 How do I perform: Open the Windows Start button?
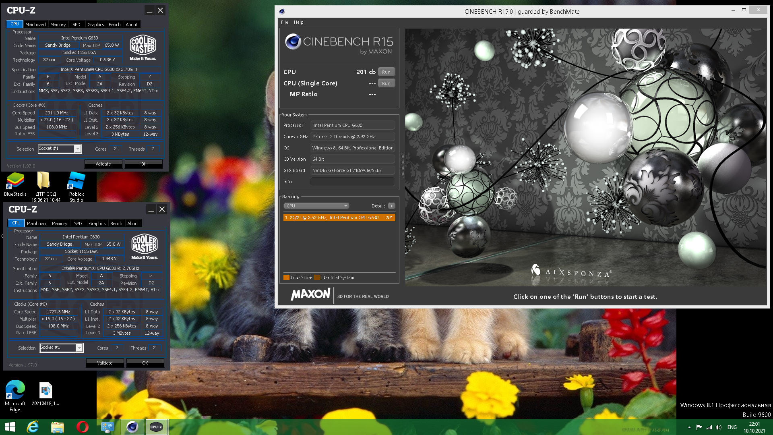pyautogui.click(x=10, y=427)
